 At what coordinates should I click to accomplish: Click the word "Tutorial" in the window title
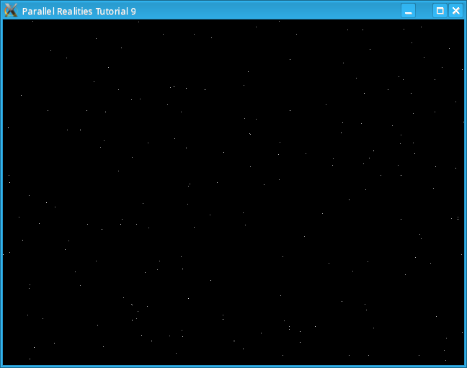[x=112, y=12]
